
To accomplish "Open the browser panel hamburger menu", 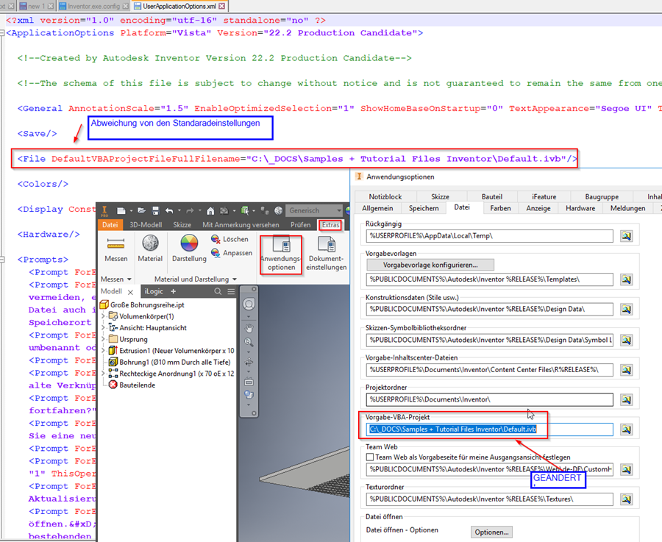I will pos(231,291).
